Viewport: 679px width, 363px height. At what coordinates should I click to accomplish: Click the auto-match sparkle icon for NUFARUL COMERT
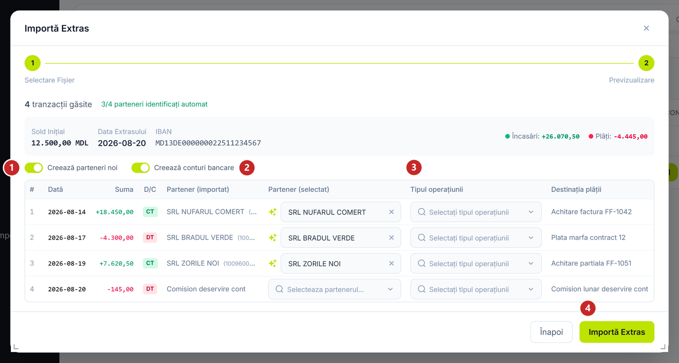(273, 212)
